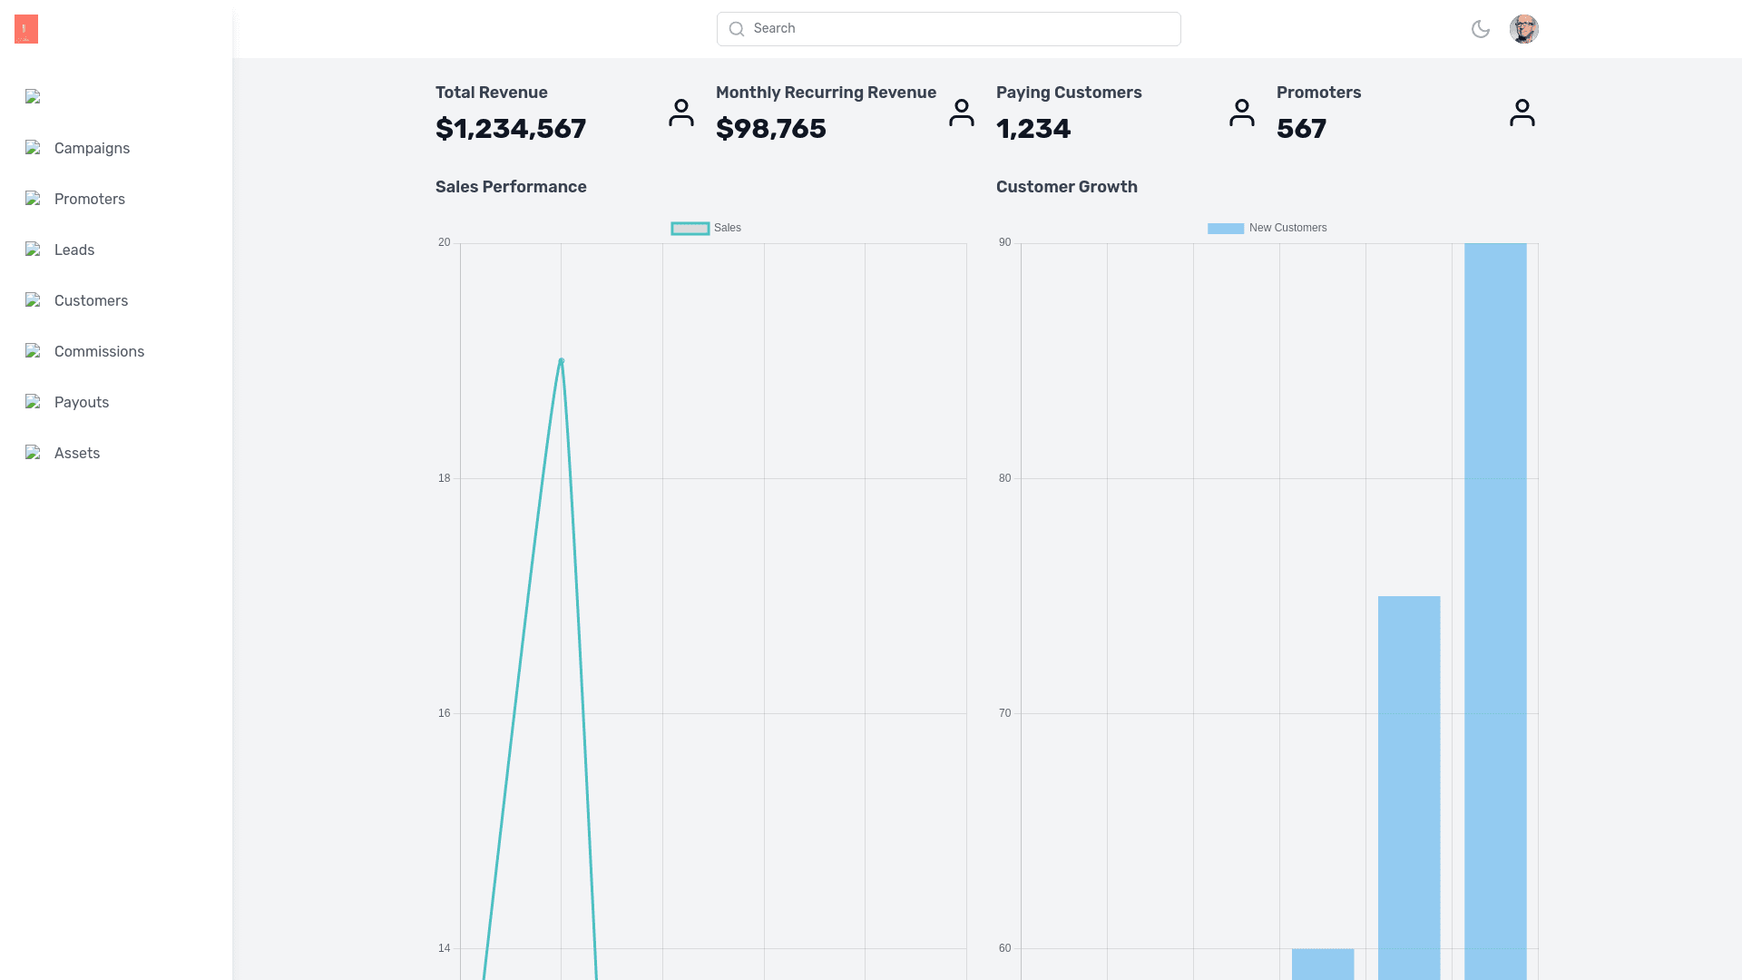Click person icon in Promoters stat card
This screenshot has height=980, width=1742.
point(1522,113)
